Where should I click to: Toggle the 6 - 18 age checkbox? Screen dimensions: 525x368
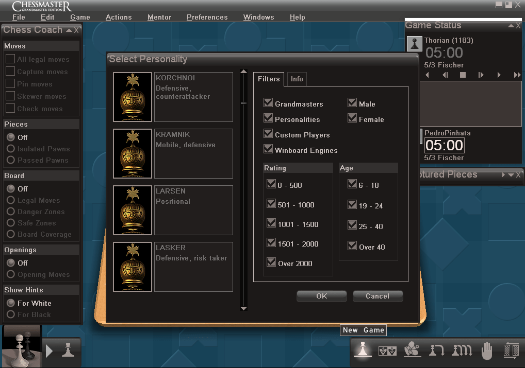pyautogui.click(x=352, y=184)
